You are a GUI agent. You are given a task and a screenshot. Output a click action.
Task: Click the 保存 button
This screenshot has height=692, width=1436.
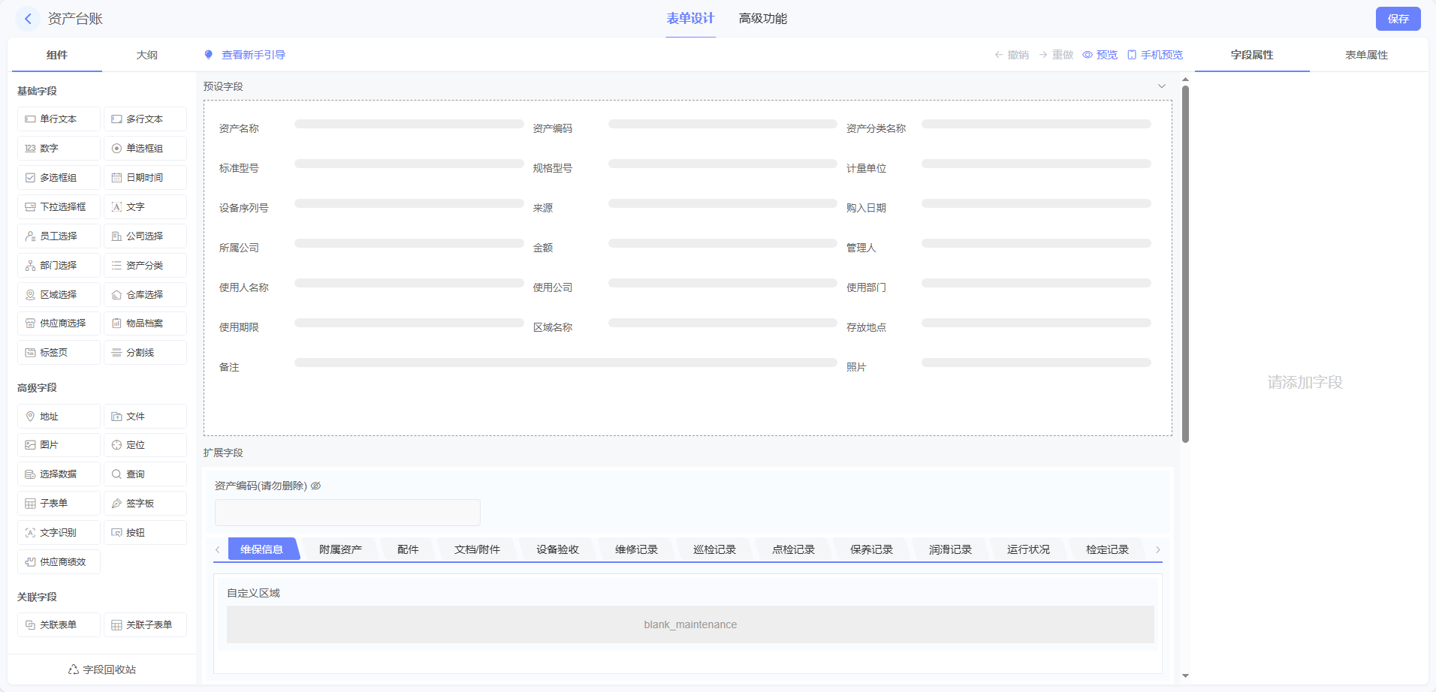click(1398, 19)
